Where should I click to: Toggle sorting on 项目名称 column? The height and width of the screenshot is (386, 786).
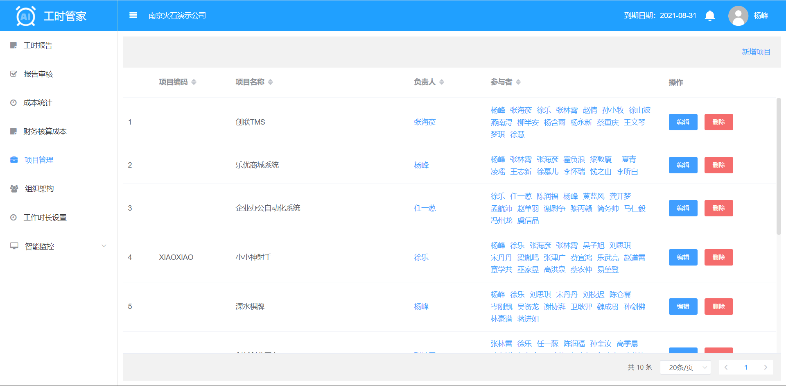coord(270,82)
